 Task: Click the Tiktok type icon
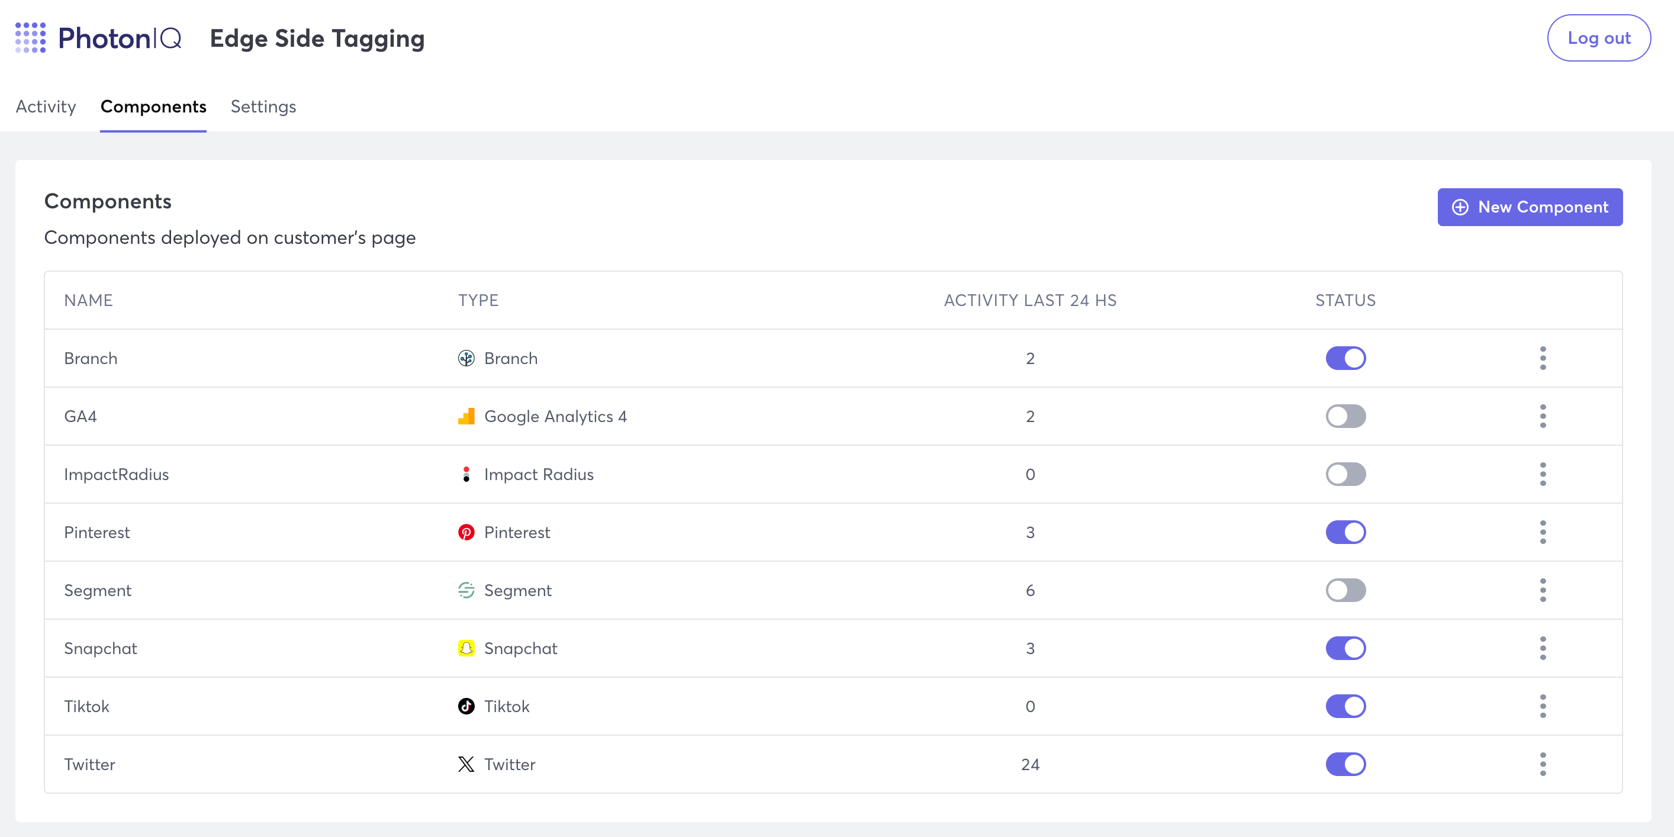[466, 706]
